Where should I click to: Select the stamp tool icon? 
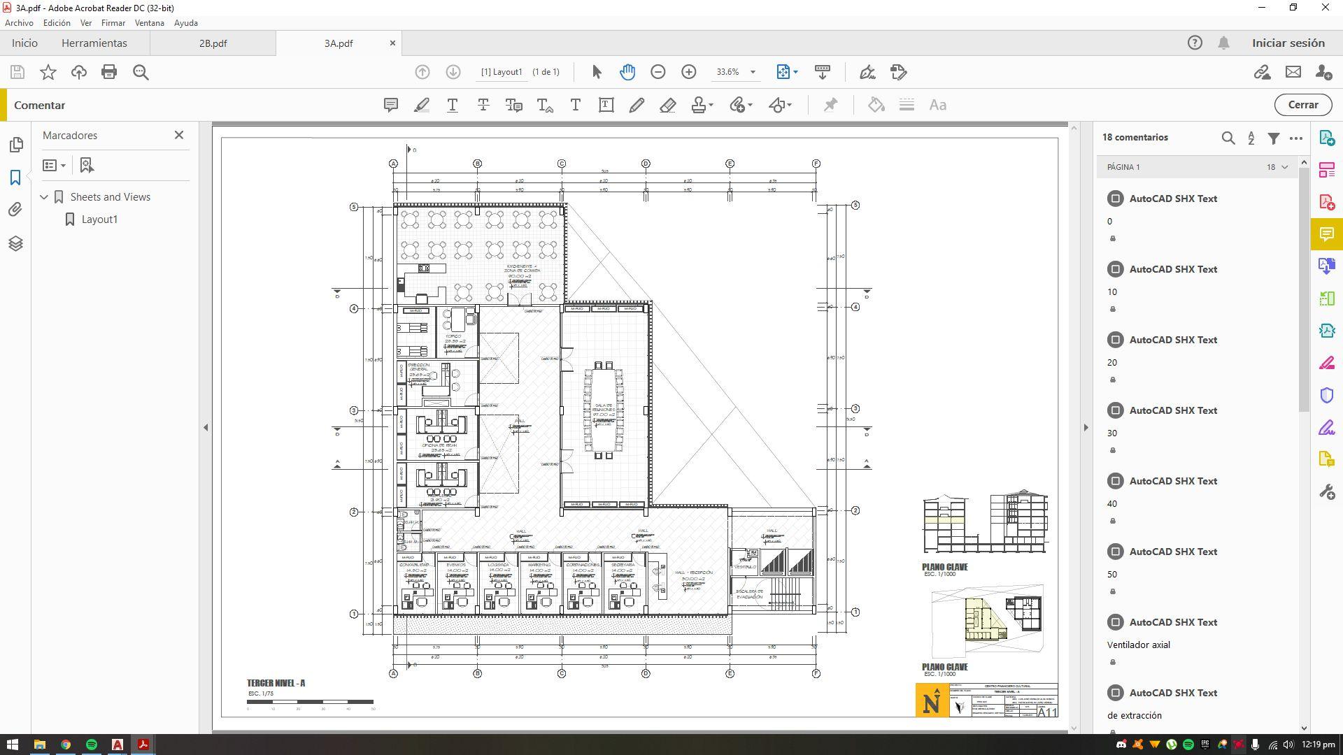[x=698, y=105]
